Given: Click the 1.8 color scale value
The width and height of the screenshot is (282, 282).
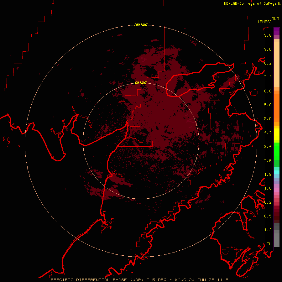Looking at the screenshot, I should tap(268, 175).
